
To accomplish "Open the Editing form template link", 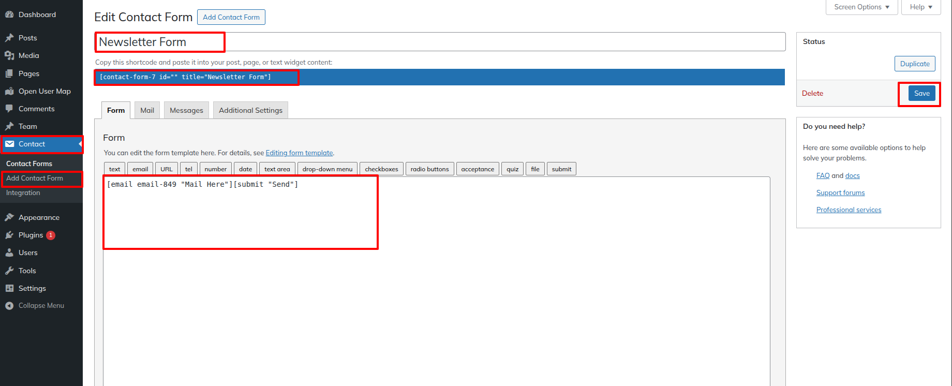I will 299,153.
